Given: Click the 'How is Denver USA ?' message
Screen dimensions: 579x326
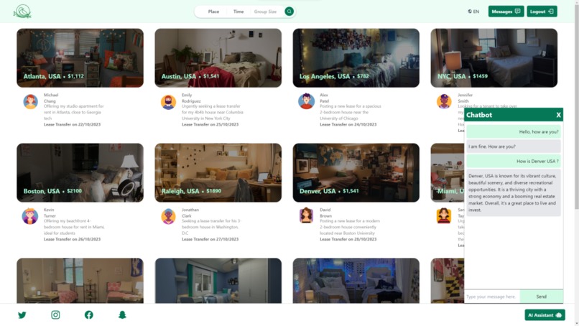Looking at the screenshot, I should (514, 161).
